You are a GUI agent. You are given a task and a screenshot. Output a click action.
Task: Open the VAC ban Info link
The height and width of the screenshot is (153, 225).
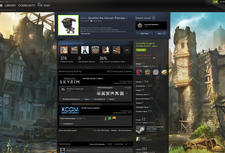154,58
